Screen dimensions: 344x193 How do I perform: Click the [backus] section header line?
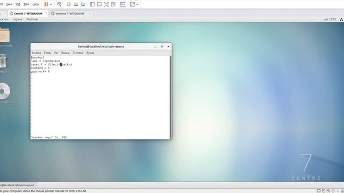(38, 57)
